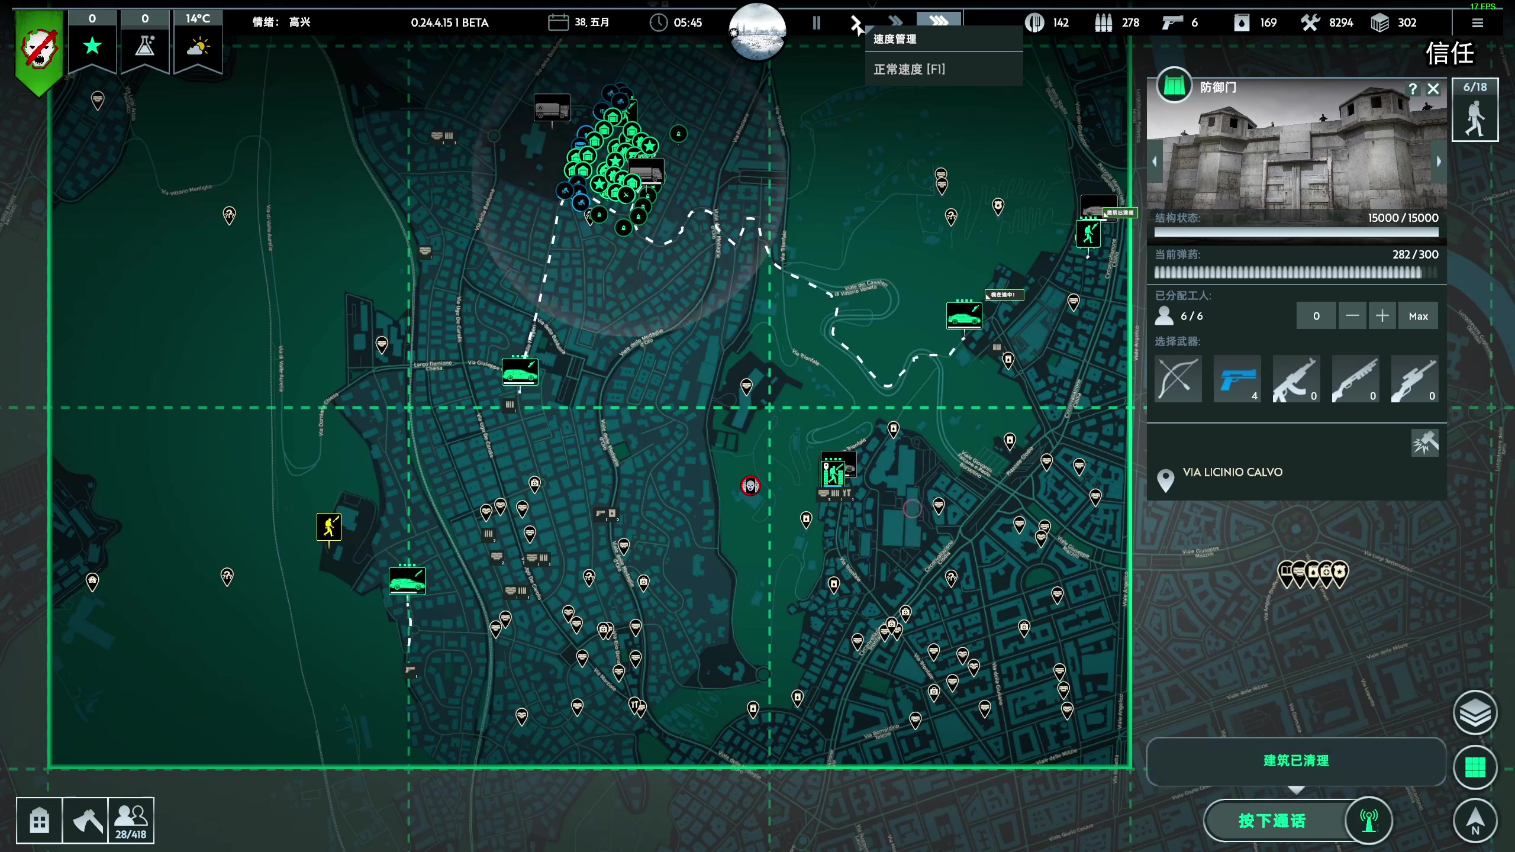This screenshot has height=852, width=1515.
Task: Click the 正常速度 [F1] menu entry
Action: 910,69
